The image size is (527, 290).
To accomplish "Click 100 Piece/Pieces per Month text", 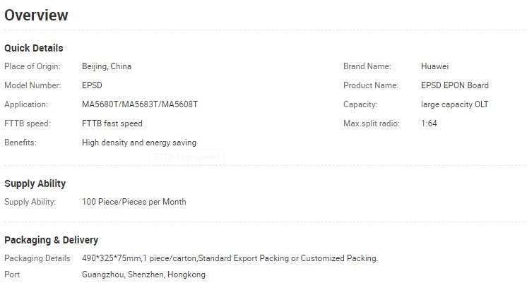I will point(134,202).
